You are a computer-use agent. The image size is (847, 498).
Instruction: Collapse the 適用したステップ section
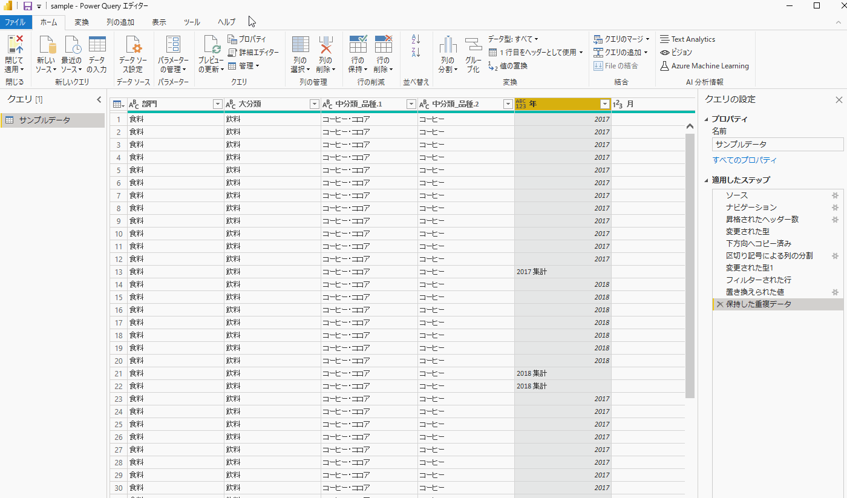[x=707, y=180]
